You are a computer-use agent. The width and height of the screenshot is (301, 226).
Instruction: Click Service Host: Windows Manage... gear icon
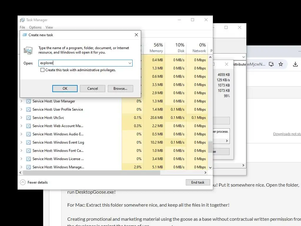(29, 167)
